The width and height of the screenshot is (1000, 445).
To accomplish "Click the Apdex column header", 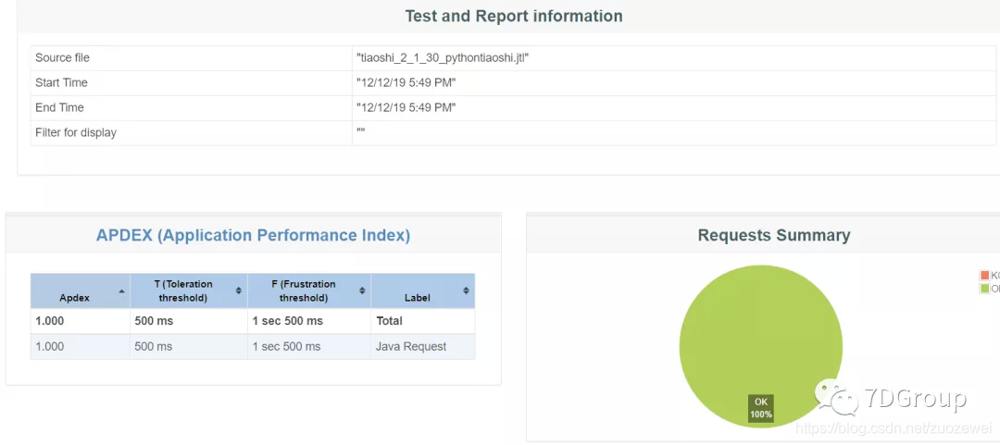I will pos(80,291).
